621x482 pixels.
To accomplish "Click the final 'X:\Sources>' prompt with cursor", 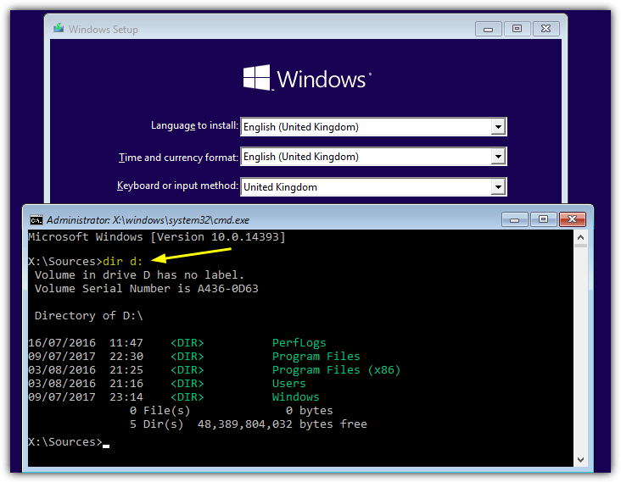I will 69,441.
